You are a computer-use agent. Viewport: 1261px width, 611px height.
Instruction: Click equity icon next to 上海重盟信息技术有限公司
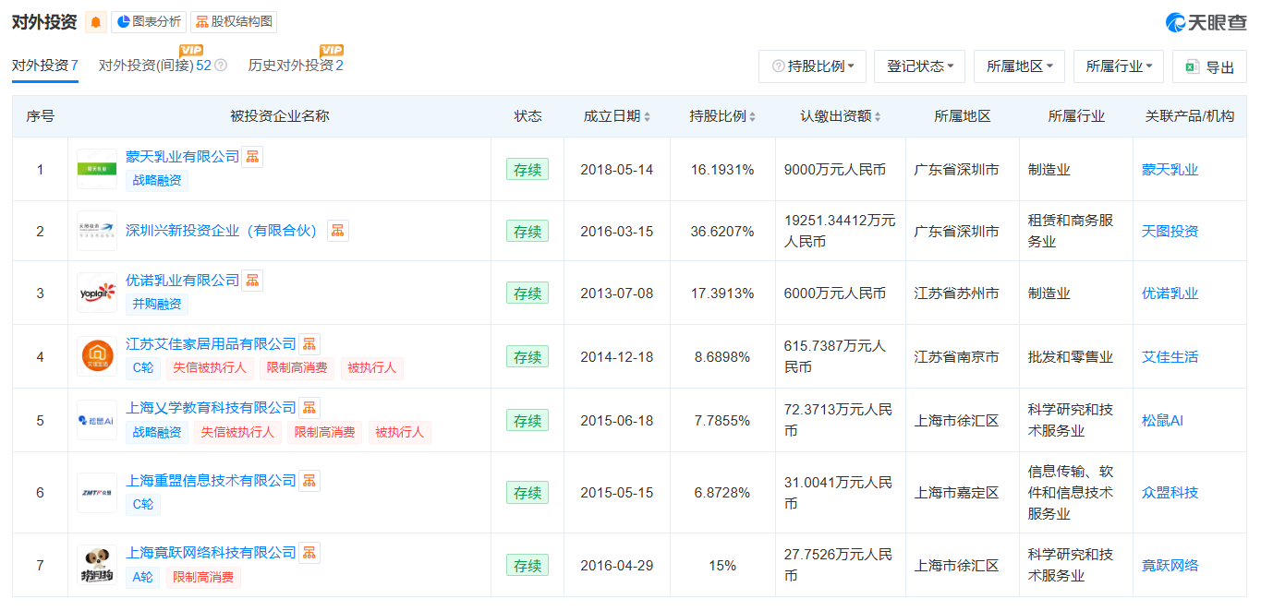pos(309,481)
